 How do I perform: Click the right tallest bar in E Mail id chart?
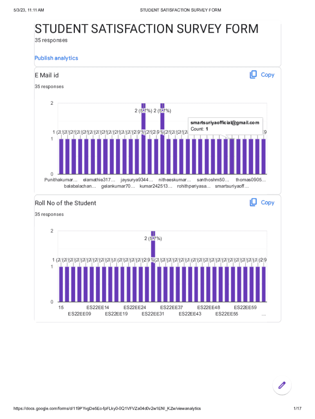pos(162,139)
